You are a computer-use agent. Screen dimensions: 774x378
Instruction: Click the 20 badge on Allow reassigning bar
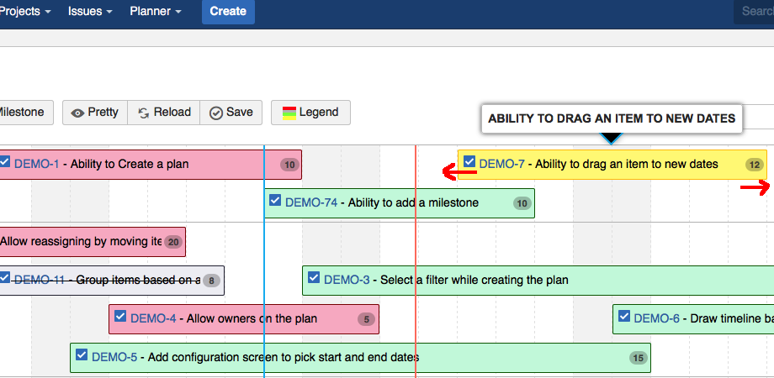pos(172,242)
